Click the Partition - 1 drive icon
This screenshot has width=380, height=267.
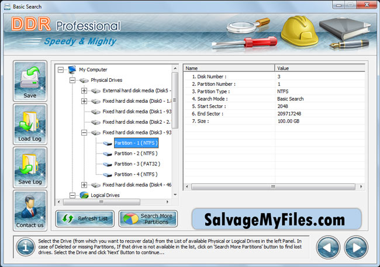click(108, 144)
